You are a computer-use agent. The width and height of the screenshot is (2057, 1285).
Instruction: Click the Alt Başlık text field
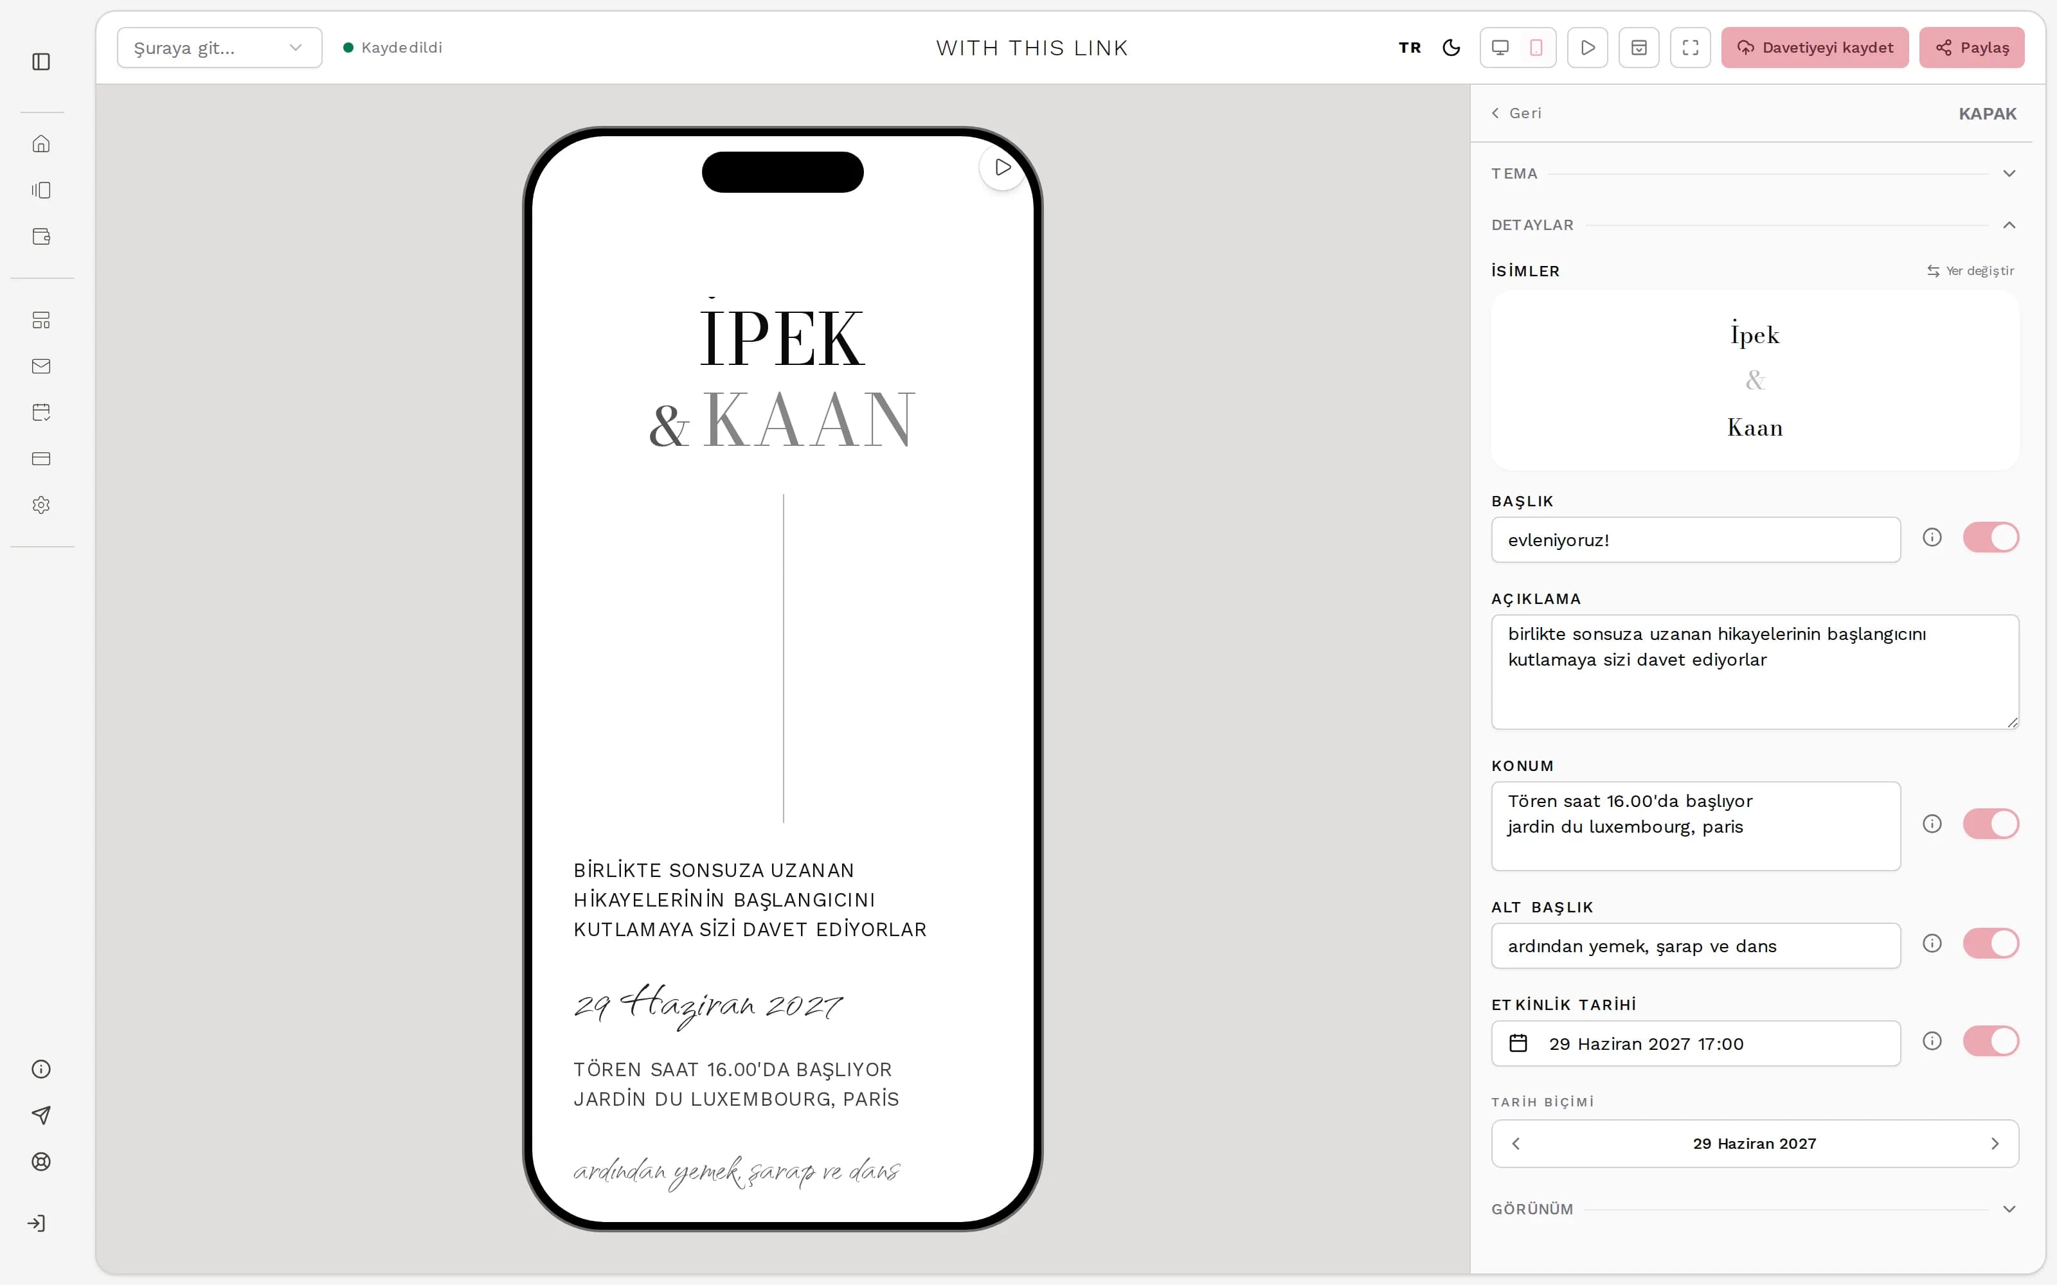pyautogui.click(x=1695, y=946)
